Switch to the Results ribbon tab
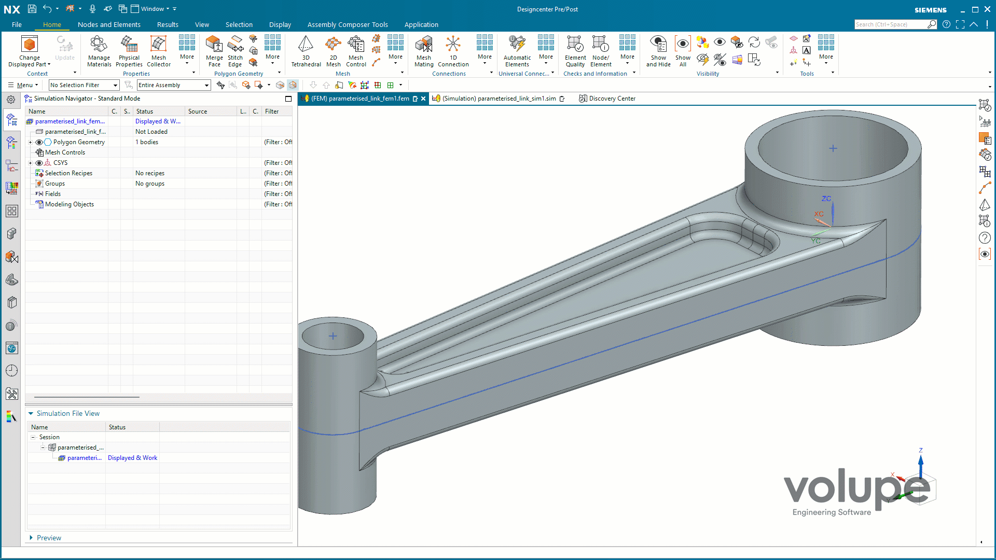The height and width of the screenshot is (560, 996). [168, 24]
